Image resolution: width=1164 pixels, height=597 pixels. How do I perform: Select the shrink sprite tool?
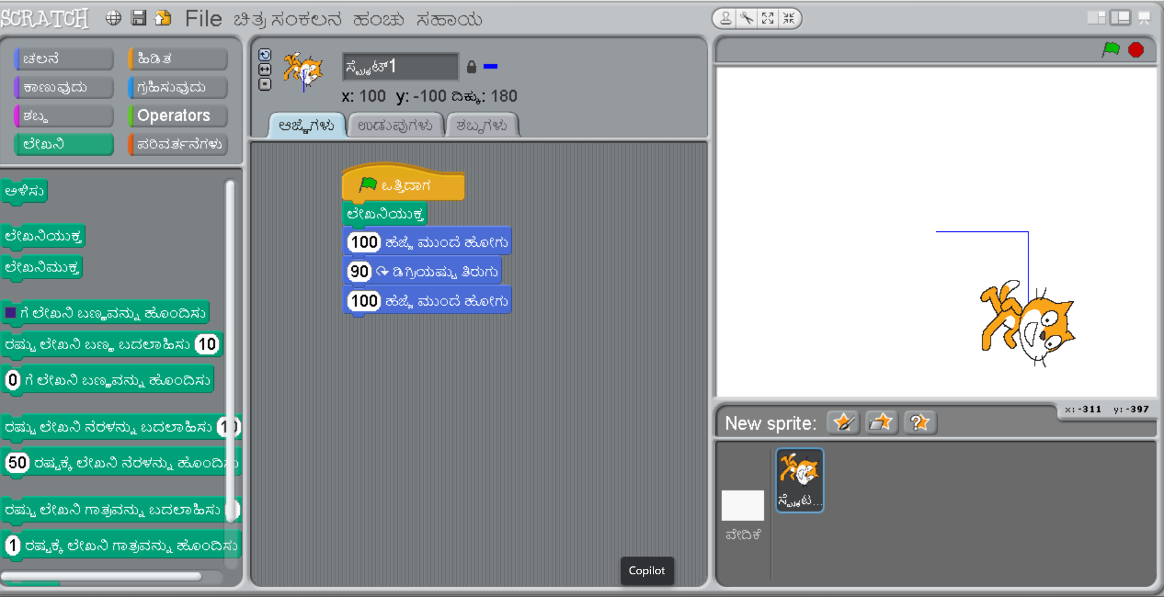click(x=789, y=18)
